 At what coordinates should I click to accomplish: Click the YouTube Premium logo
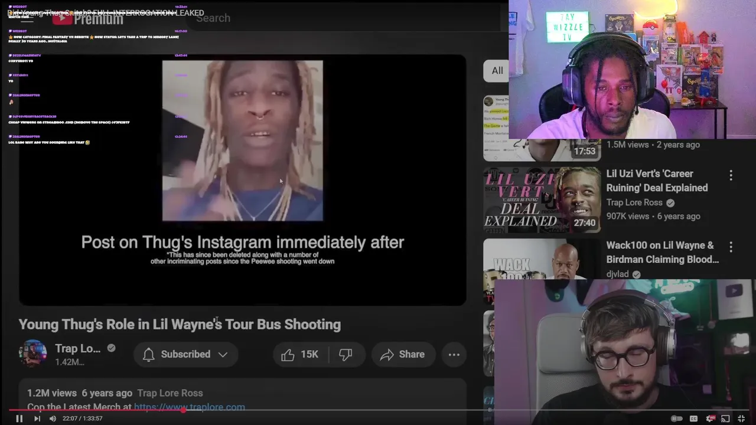(87, 18)
